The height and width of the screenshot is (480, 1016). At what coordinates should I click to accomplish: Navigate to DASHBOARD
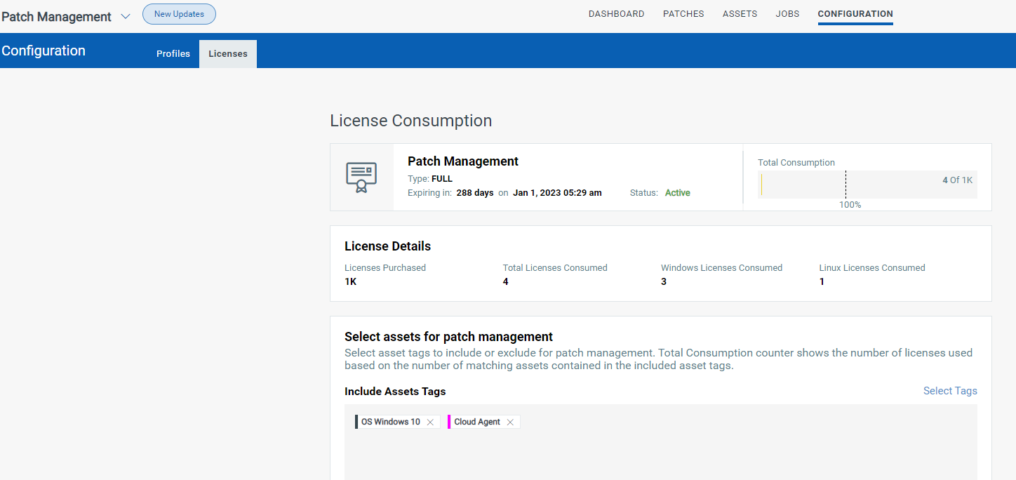(616, 13)
